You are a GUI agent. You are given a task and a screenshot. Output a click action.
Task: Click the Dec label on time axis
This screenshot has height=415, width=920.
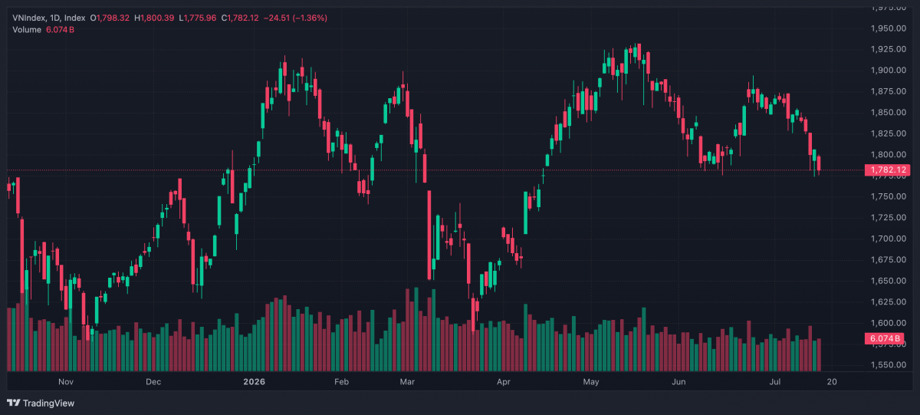[153, 381]
